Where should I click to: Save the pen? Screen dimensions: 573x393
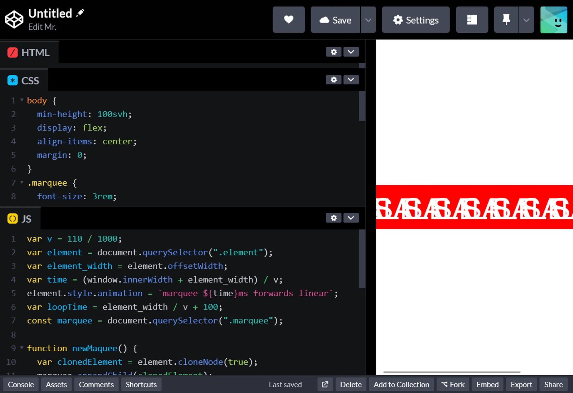pos(335,20)
